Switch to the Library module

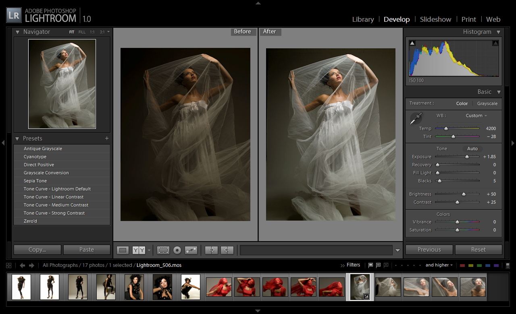[x=362, y=19]
